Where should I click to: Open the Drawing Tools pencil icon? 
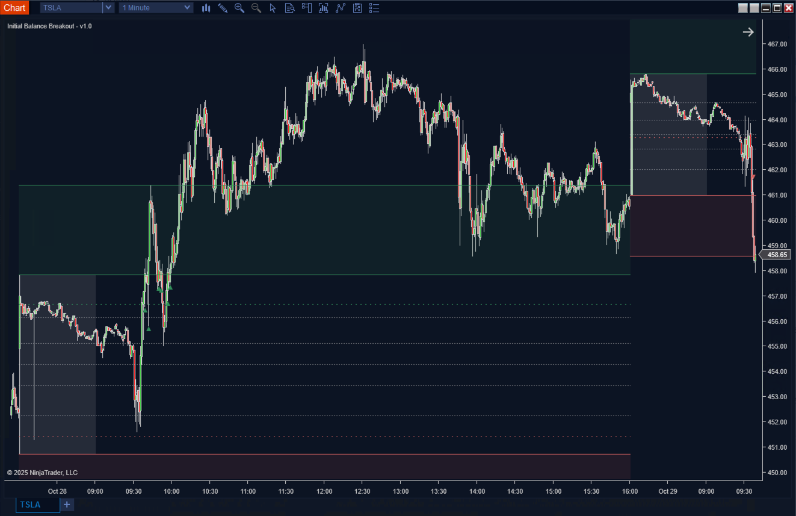[223, 8]
